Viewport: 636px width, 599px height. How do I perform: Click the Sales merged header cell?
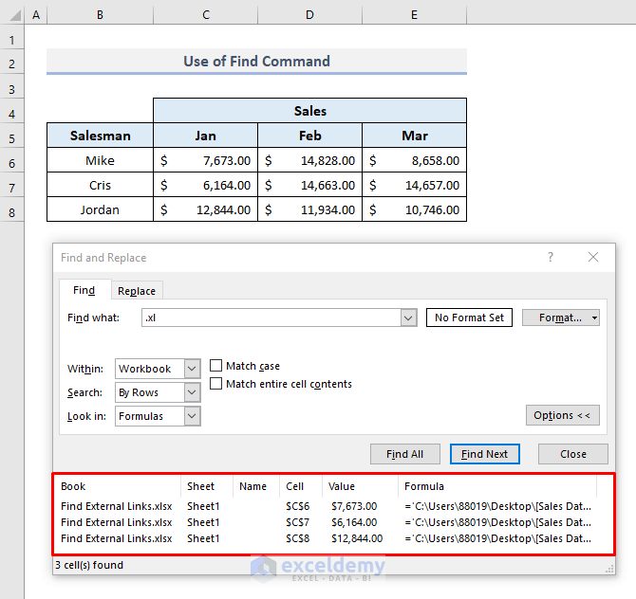coord(309,111)
